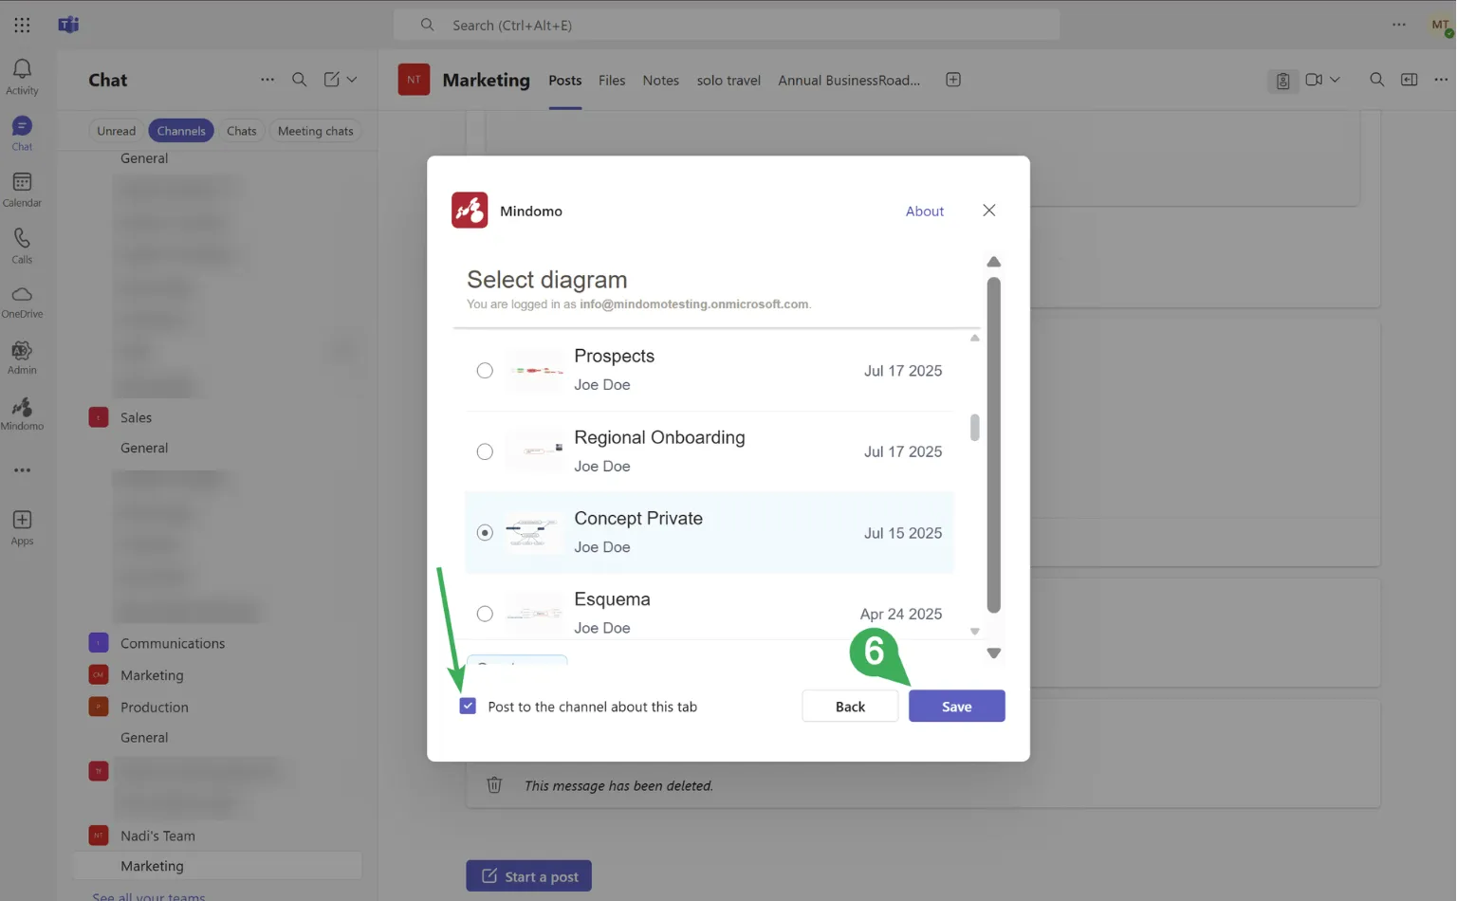Open the Calls phone icon
The height and width of the screenshot is (901, 1457).
pos(22,245)
